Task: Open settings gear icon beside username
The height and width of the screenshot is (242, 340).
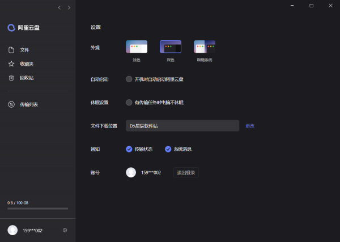Action: pyautogui.click(x=65, y=230)
